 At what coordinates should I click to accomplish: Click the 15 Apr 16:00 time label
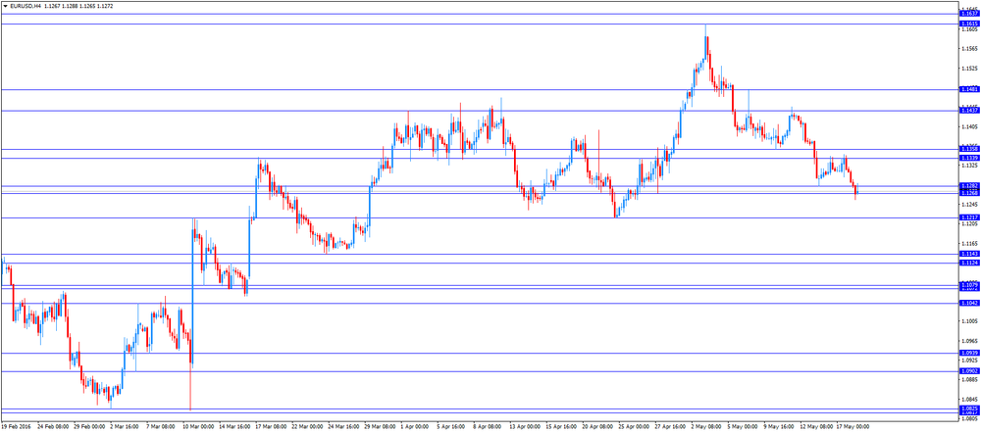(x=560, y=427)
